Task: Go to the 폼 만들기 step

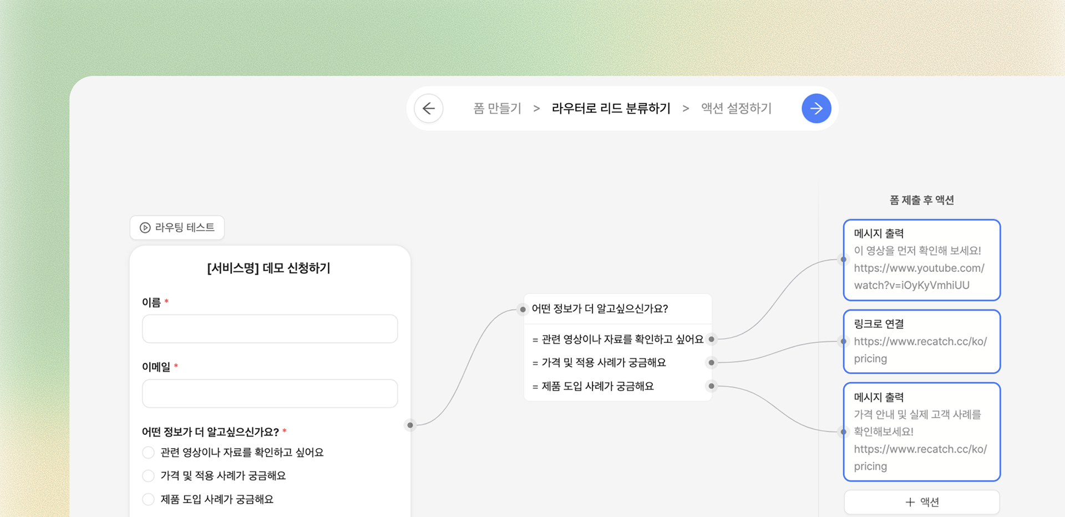Action: click(497, 108)
